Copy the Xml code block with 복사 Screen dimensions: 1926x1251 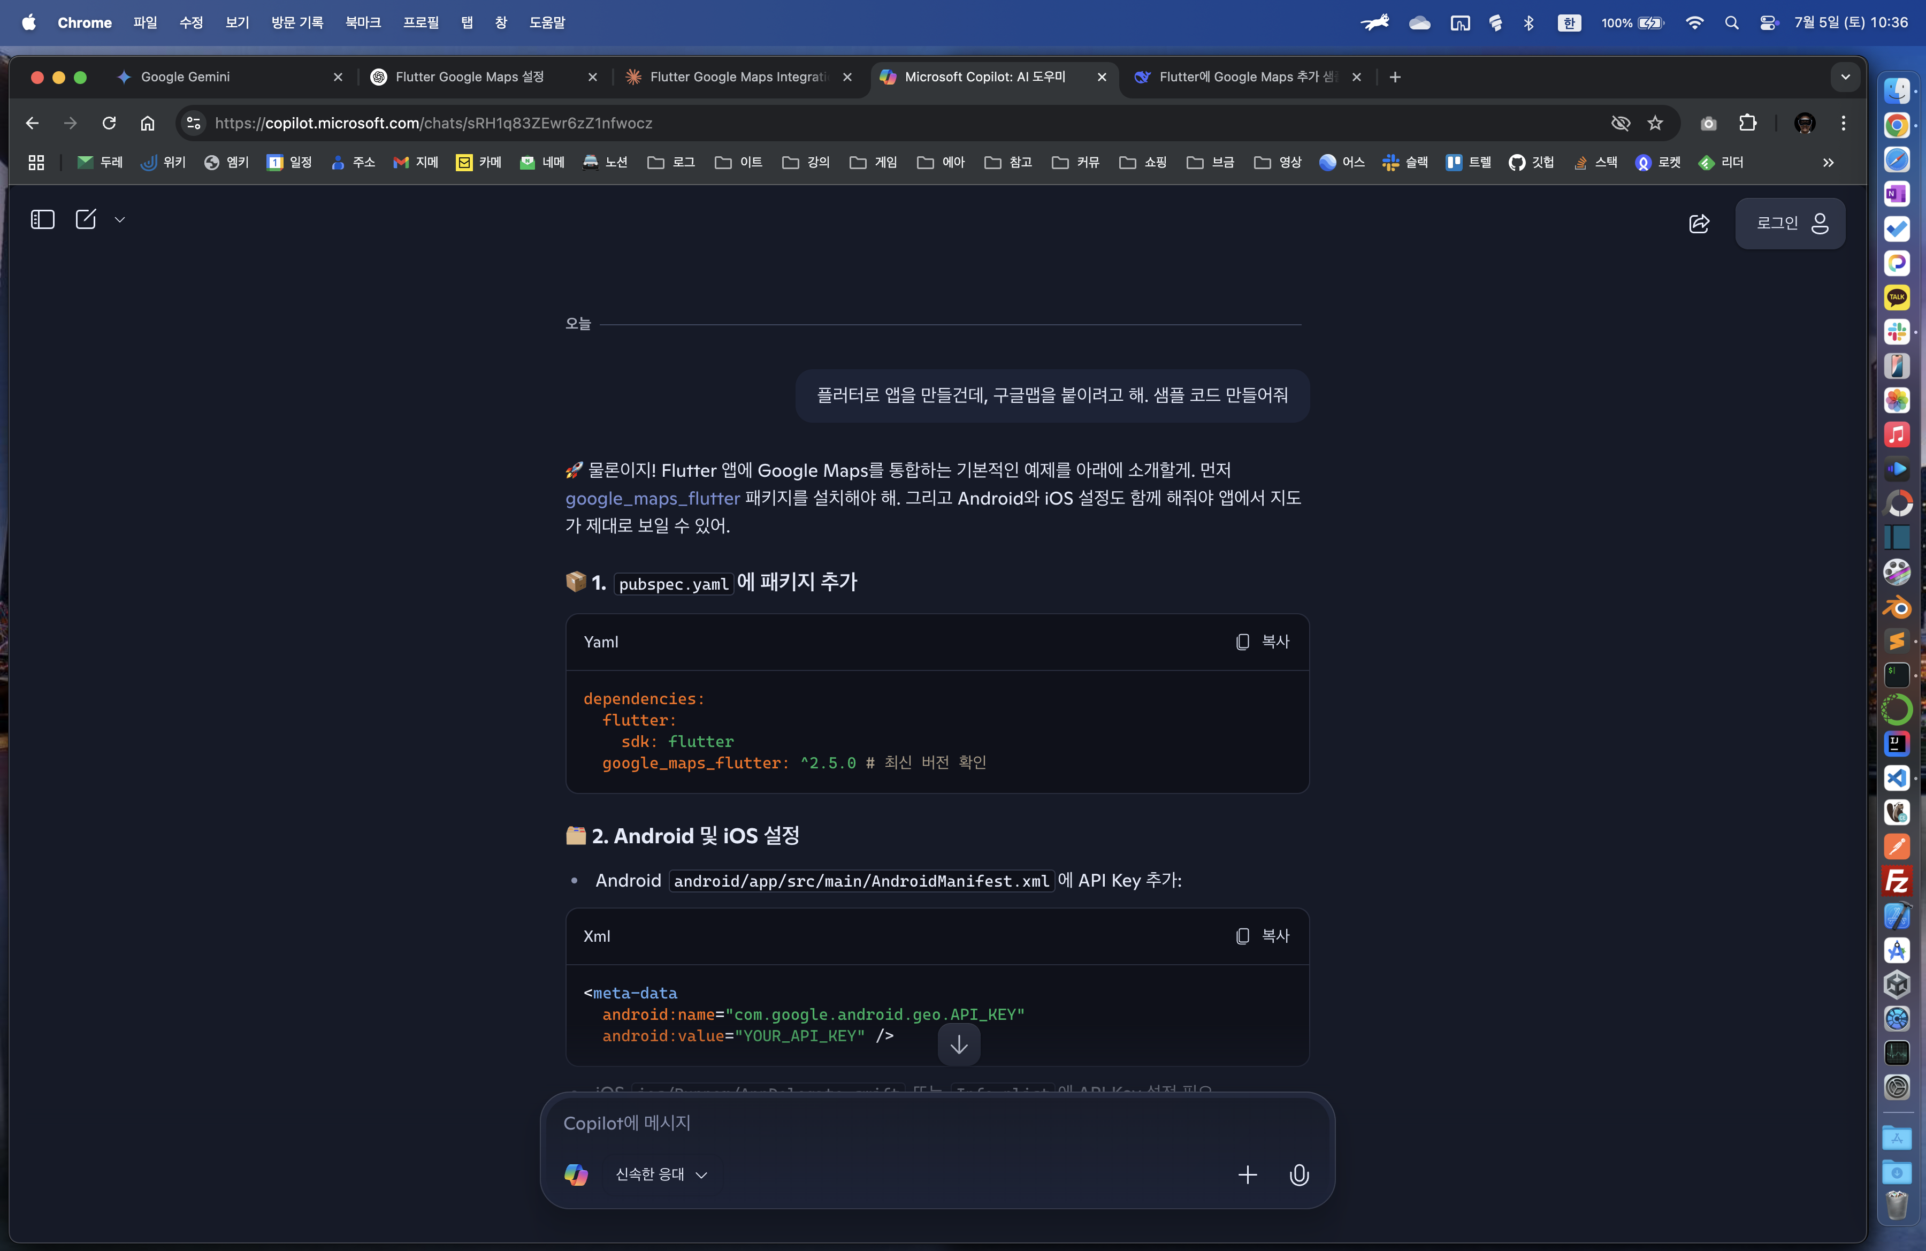[1263, 936]
